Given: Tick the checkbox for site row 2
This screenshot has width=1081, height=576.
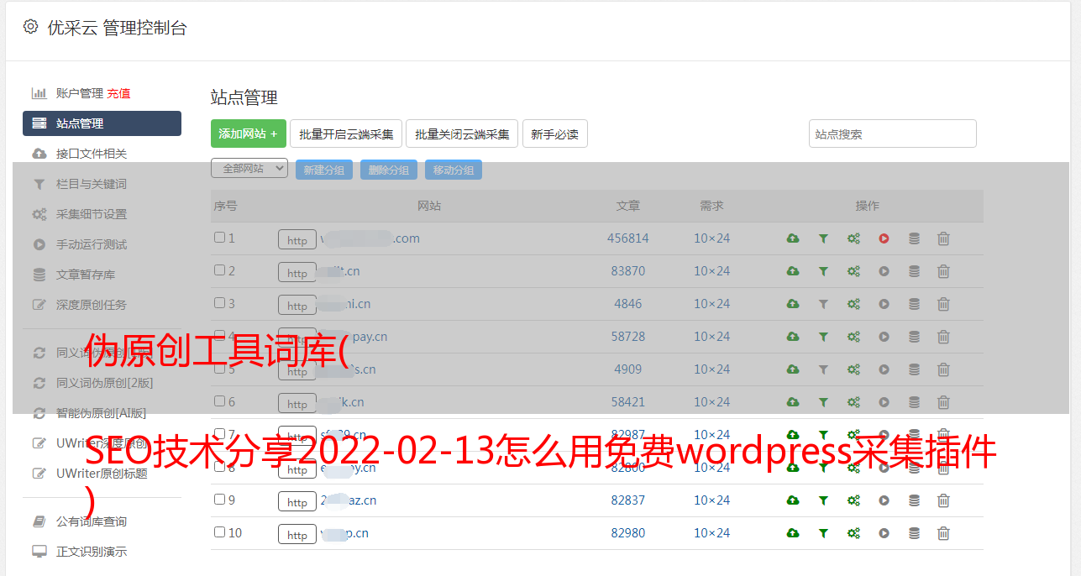Looking at the screenshot, I should [219, 270].
